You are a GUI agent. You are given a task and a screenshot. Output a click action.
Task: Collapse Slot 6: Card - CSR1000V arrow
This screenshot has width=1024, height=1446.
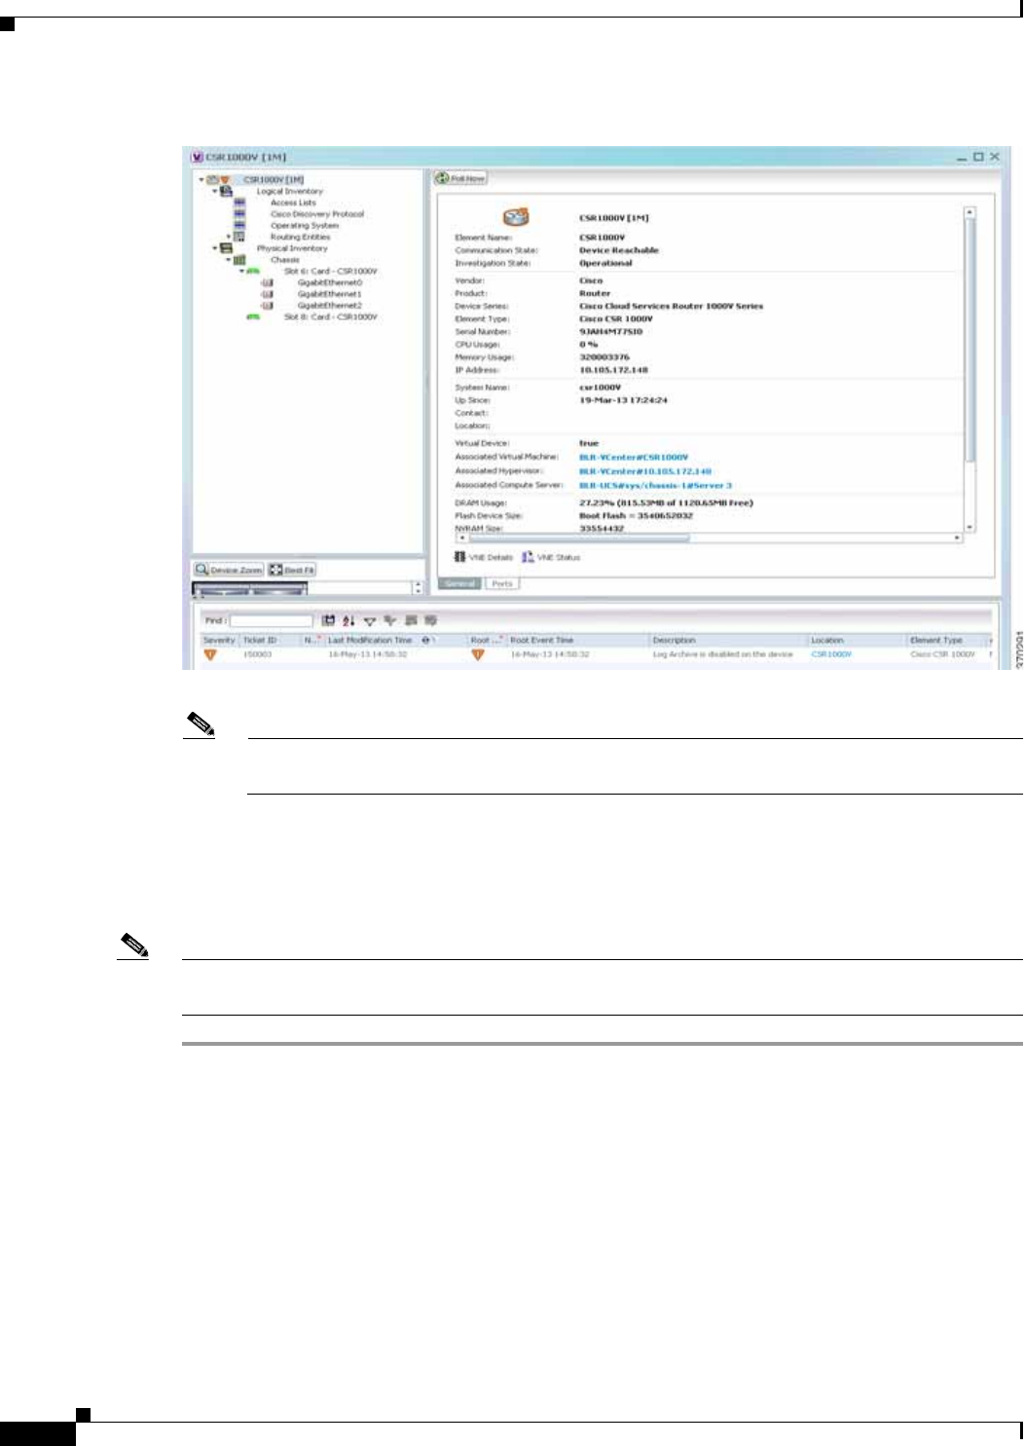(x=242, y=271)
